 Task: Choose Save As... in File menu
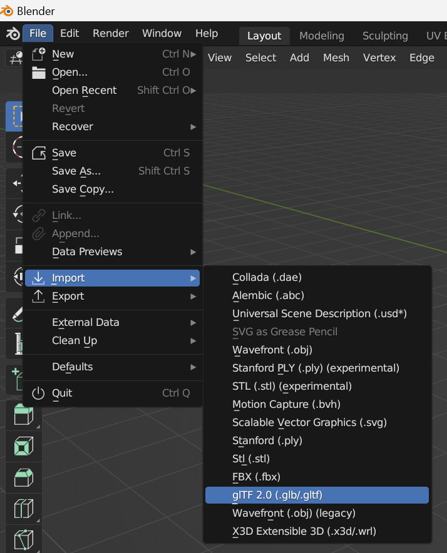click(113, 171)
